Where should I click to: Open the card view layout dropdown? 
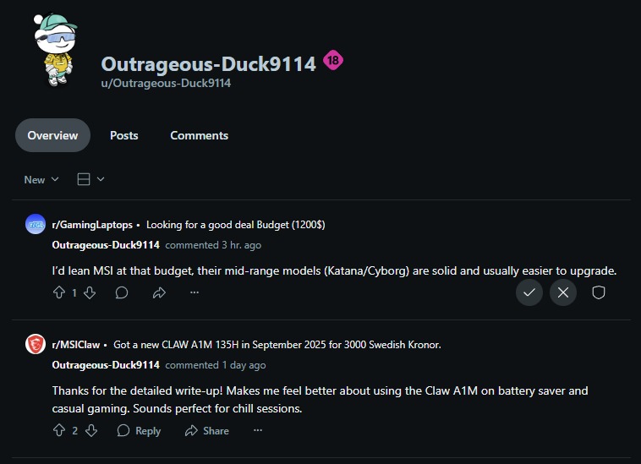90,179
